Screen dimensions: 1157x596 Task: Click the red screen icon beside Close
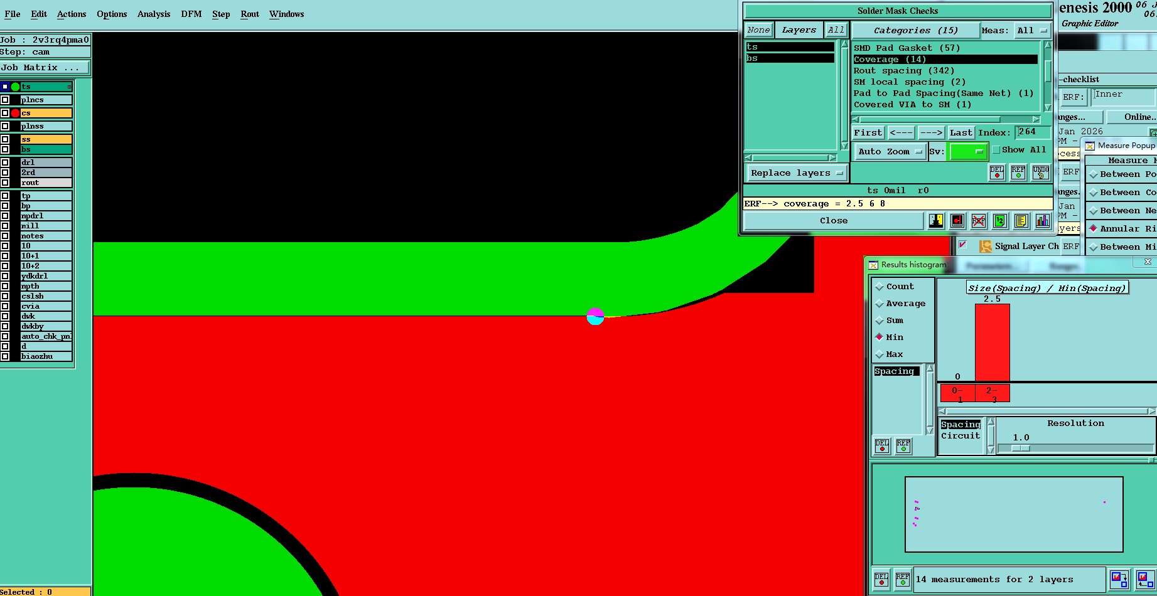coord(957,221)
